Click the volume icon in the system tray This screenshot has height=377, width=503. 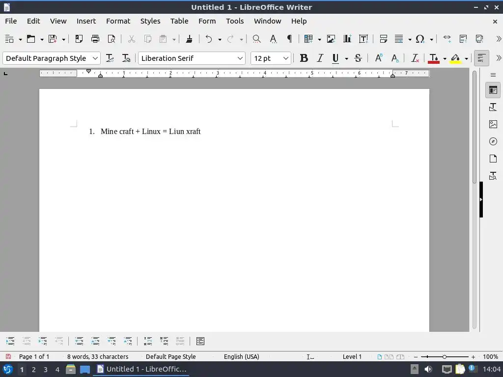click(x=428, y=369)
